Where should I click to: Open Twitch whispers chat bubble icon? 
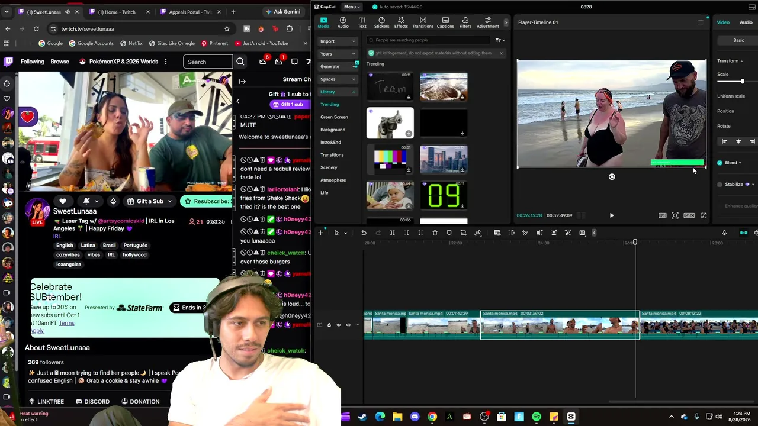click(294, 62)
